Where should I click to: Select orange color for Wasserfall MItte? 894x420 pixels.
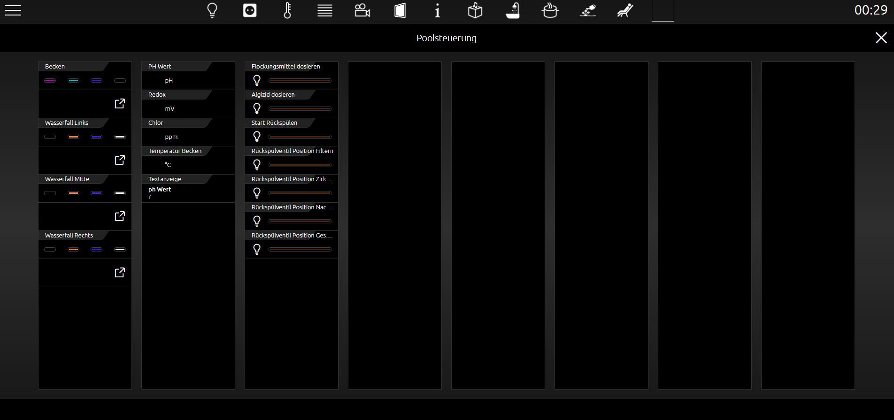pyautogui.click(x=73, y=193)
